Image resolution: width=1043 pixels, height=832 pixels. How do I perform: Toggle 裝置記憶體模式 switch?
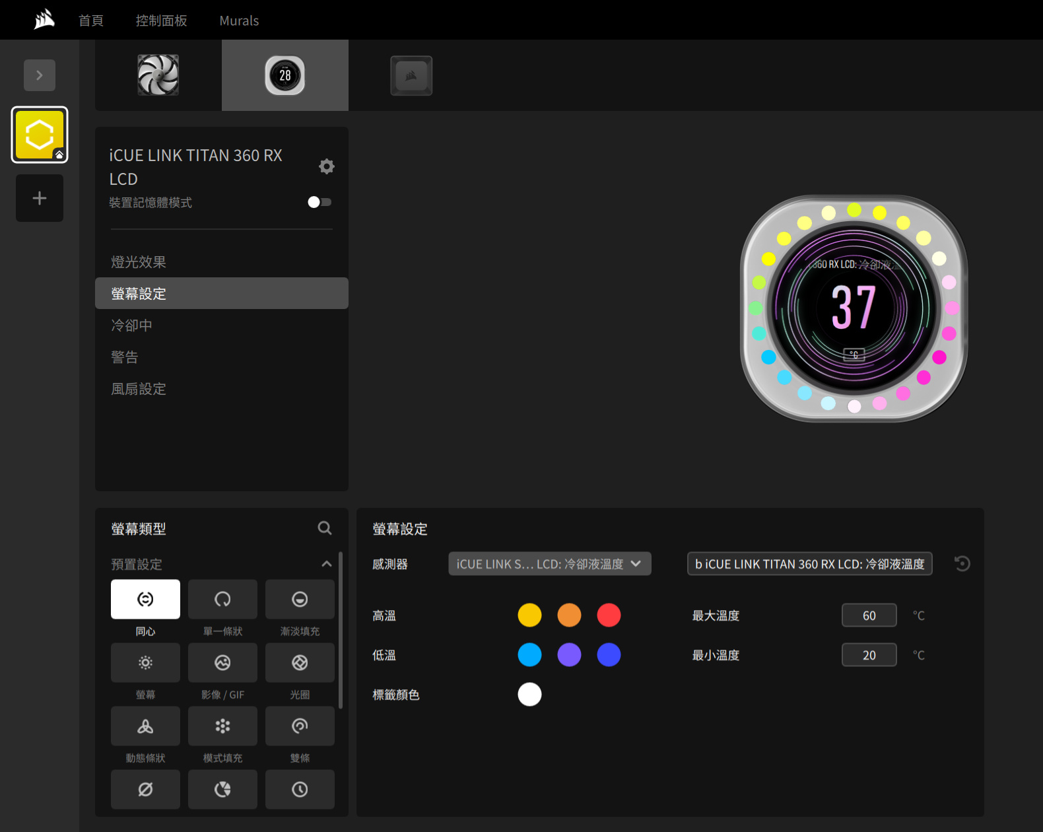(320, 202)
